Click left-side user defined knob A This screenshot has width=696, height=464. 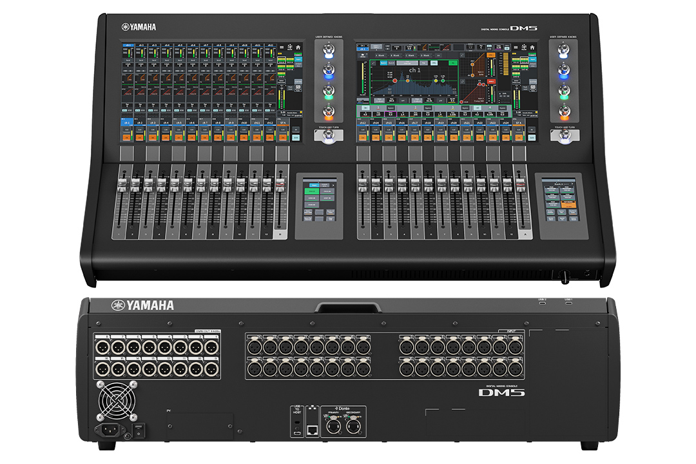[x=329, y=50]
